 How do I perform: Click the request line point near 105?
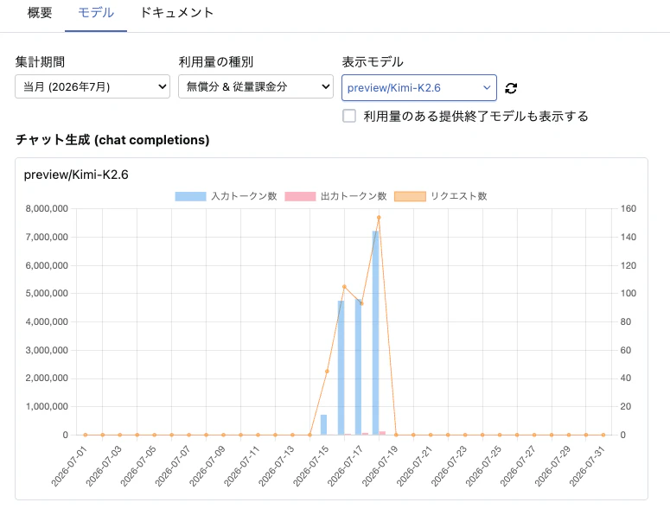tap(344, 287)
